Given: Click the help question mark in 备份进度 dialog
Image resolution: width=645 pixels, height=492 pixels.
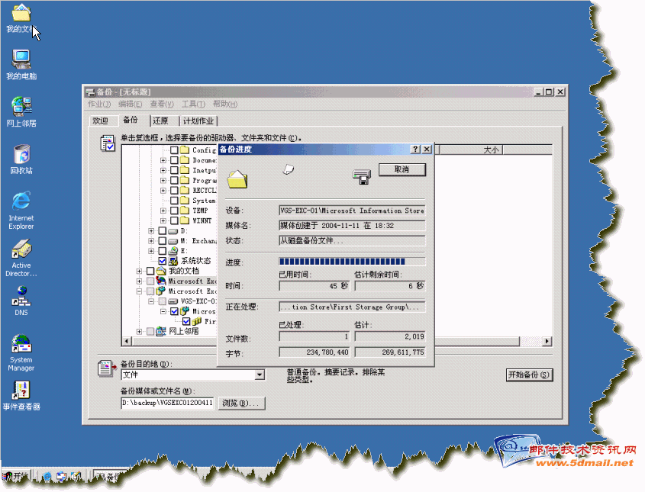Looking at the screenshot, I should click(415, 150).
